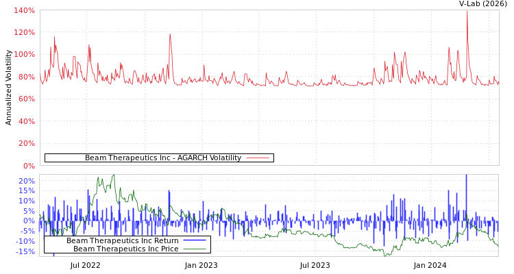Screen dimensions: 514x274
Task: Click the lowest trough of the green price line
Action: tap(387, 255)
